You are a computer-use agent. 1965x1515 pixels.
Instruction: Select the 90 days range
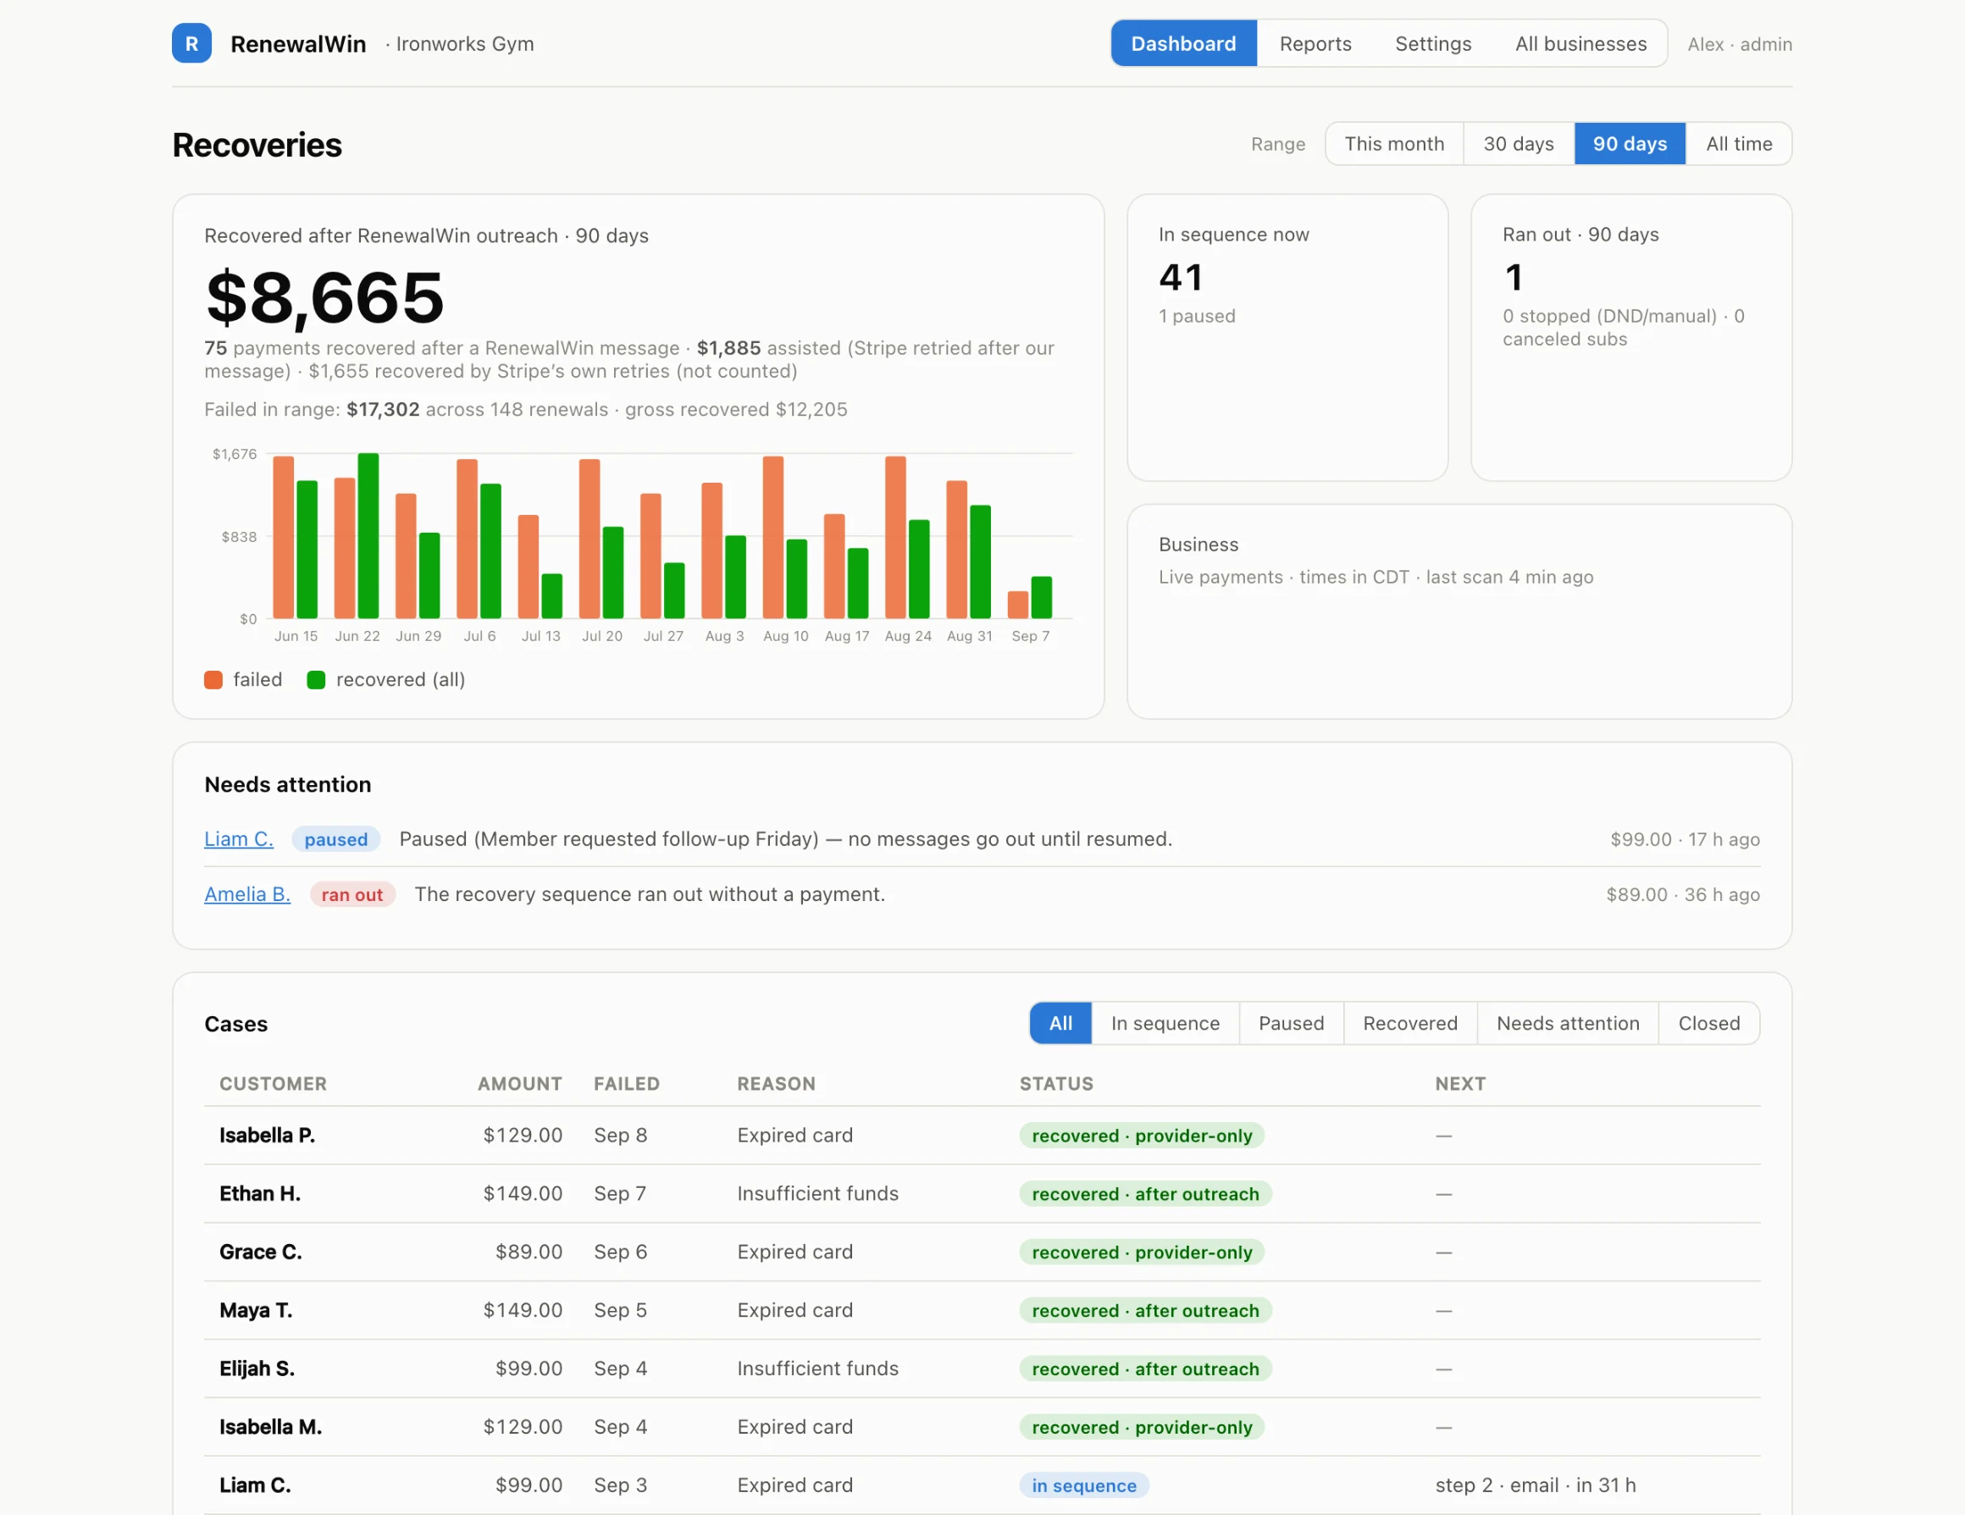(x=1630, y=144)
